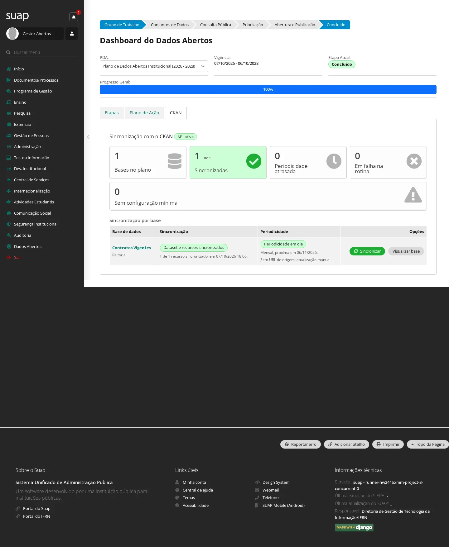Click the 100% overall progress bar
Viewport: 449px width, 547px height.
click(x=268, y=89)
